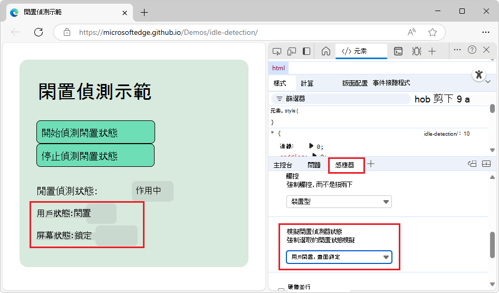This screenshot has width=499, height=293.
Task: Click 停止偵測閒置狀態 button
Action: click(x=95, y=155)
